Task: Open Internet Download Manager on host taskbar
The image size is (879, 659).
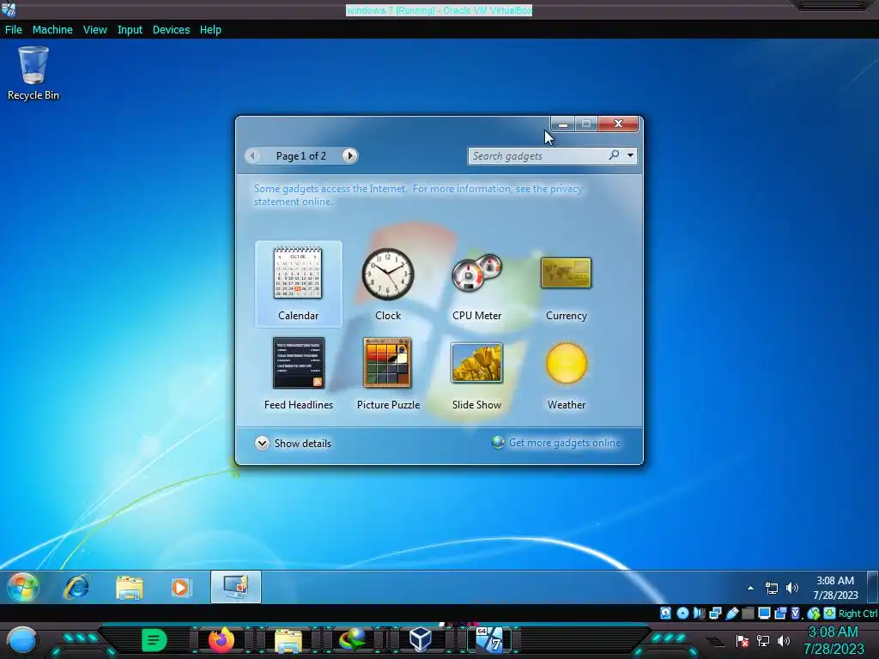Action: click(x=353, y=639)
